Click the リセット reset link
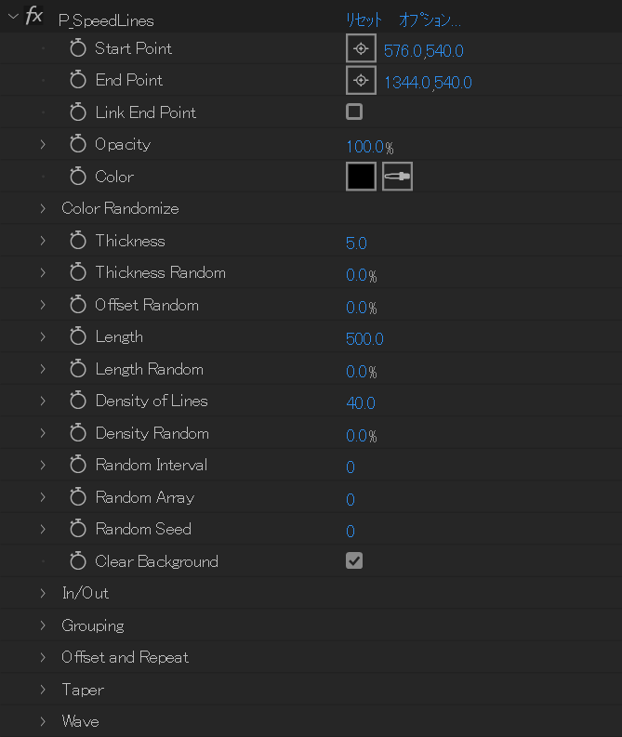 pos(364,20)
